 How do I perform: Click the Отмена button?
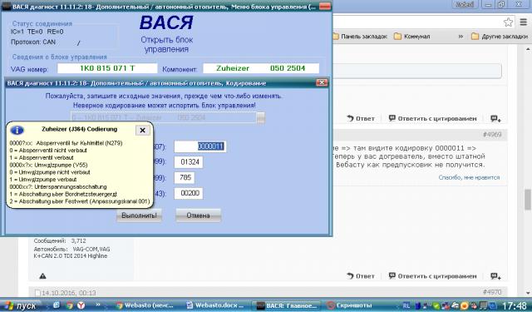[198, 215]
